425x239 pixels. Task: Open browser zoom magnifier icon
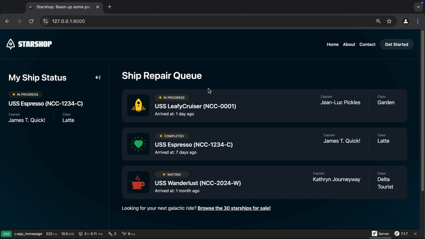378,21
